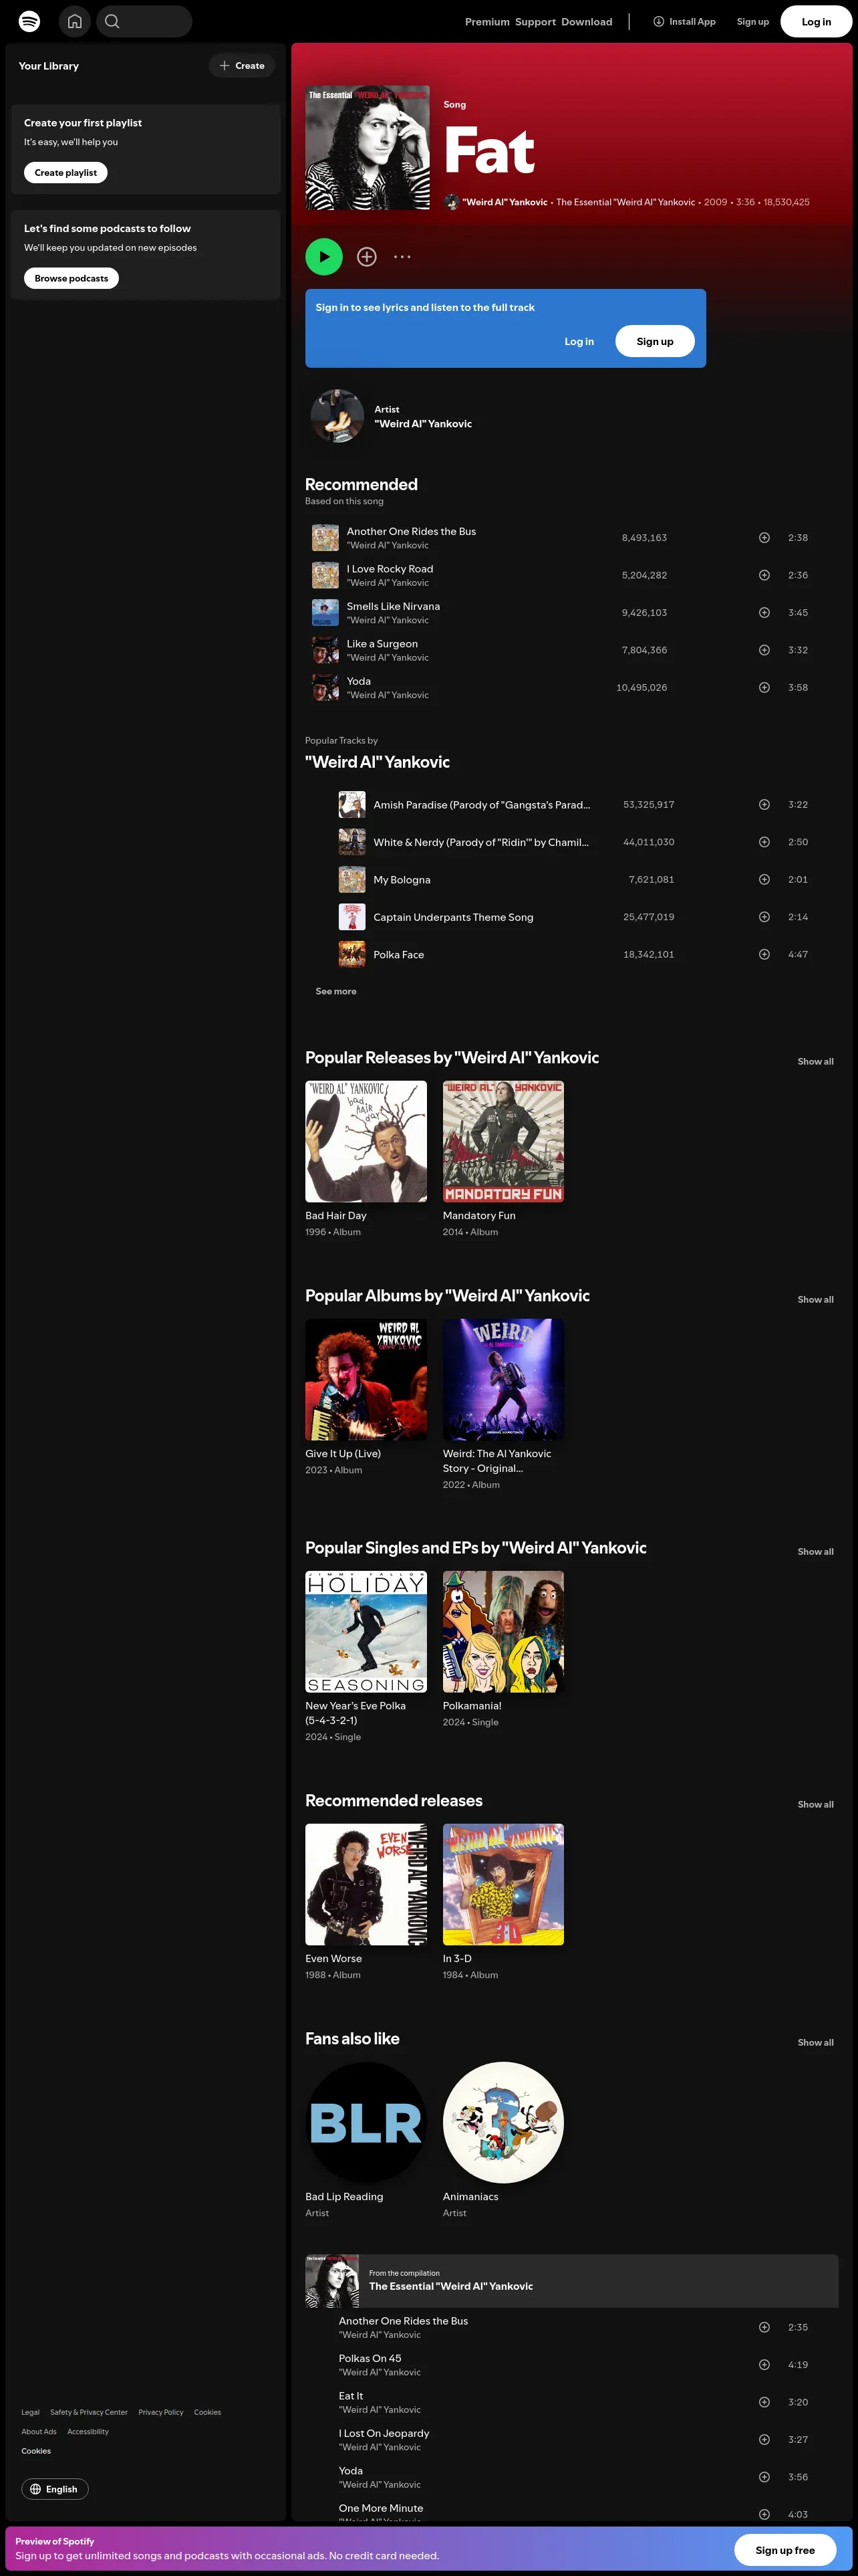
Task: Show all Popular Releases
Action: click(x=815, y=1062)
